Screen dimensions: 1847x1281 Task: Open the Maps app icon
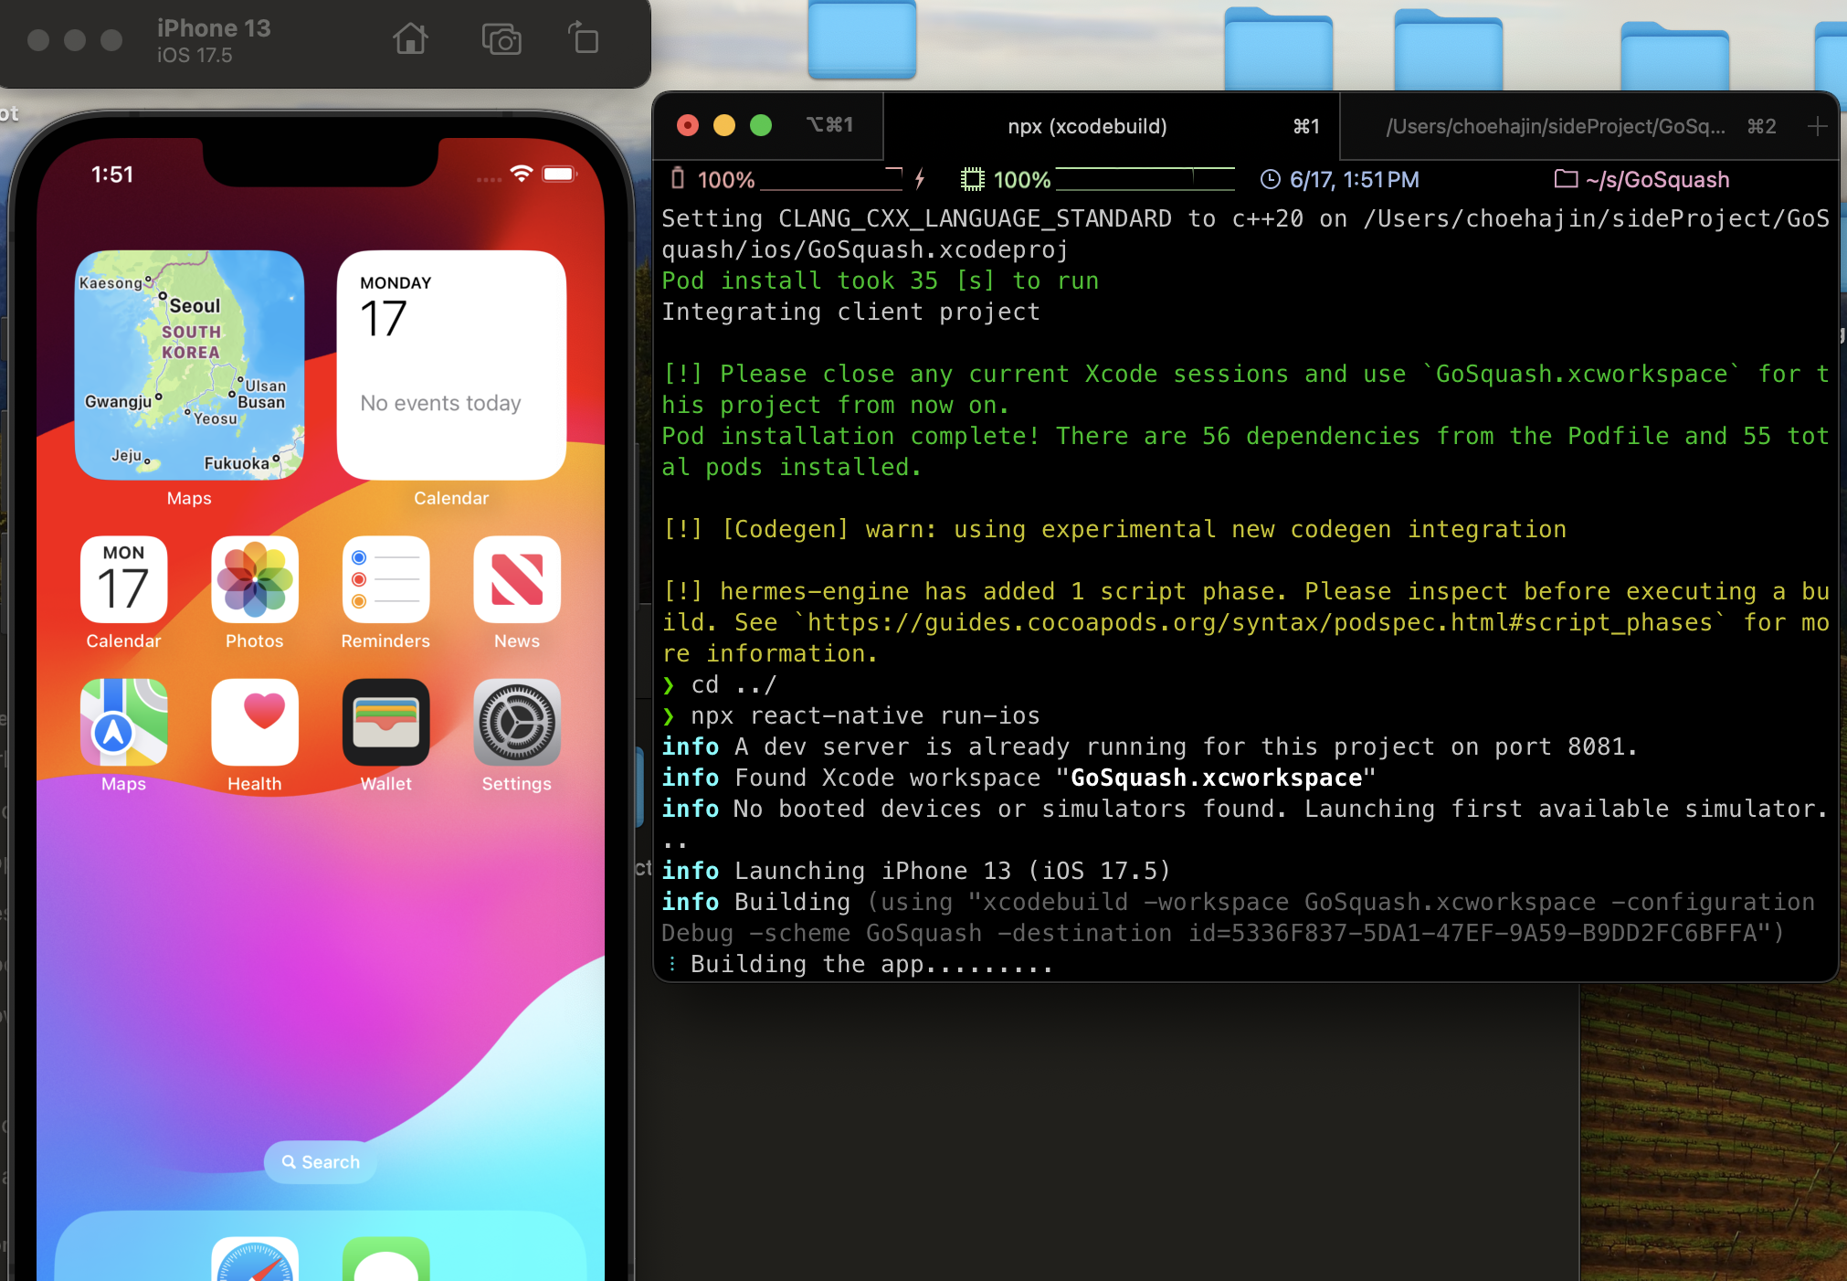point(123,722)
